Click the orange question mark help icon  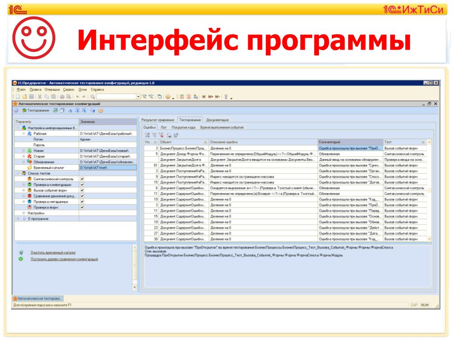[x=101, y=110]
